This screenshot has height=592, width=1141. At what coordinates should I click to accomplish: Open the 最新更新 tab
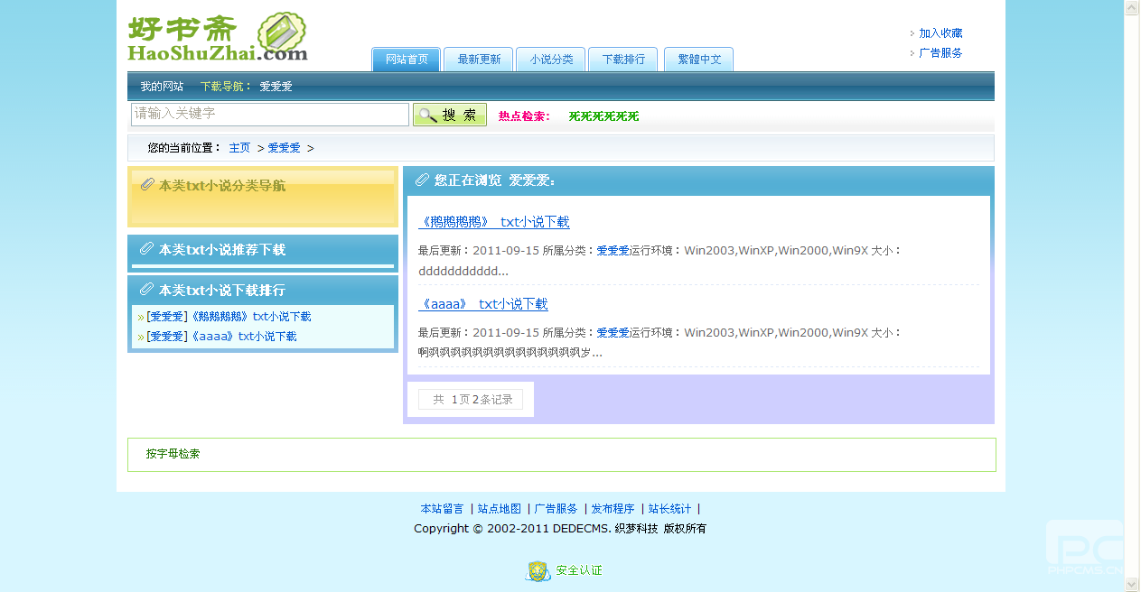(479, 60)
